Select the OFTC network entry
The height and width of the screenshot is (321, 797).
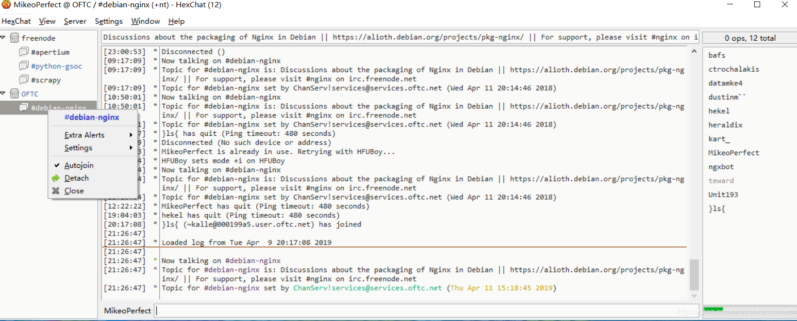pyautogui.click(x=30, y=94)
